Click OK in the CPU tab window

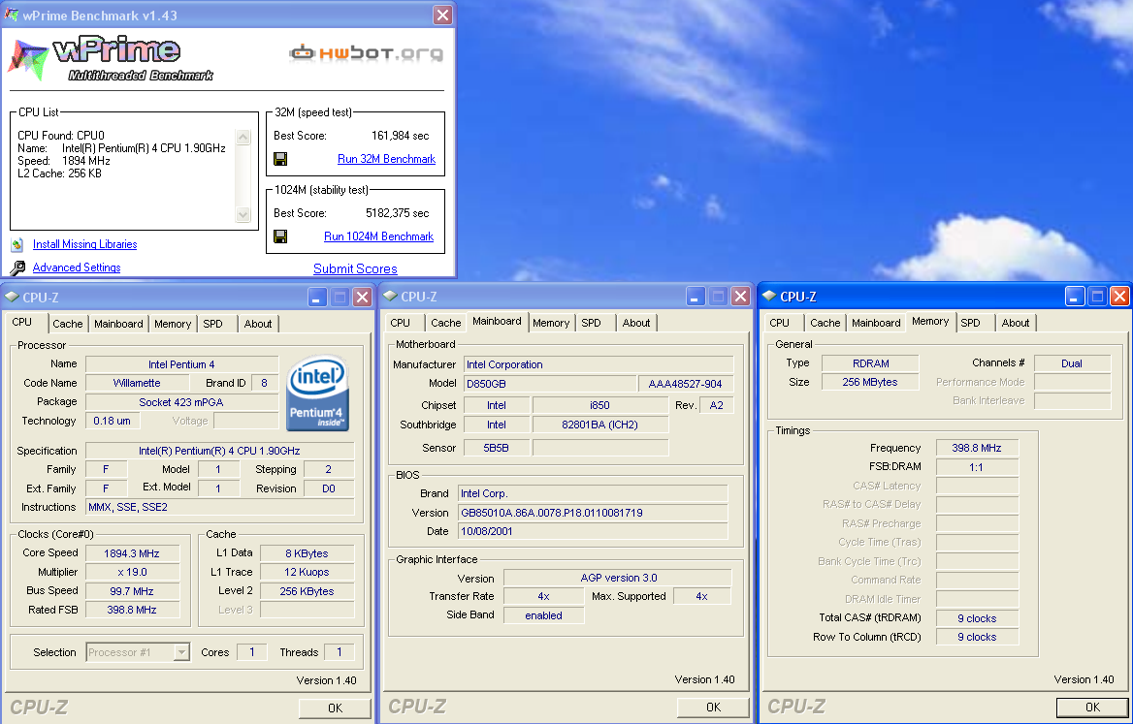[x=335, y=708]
